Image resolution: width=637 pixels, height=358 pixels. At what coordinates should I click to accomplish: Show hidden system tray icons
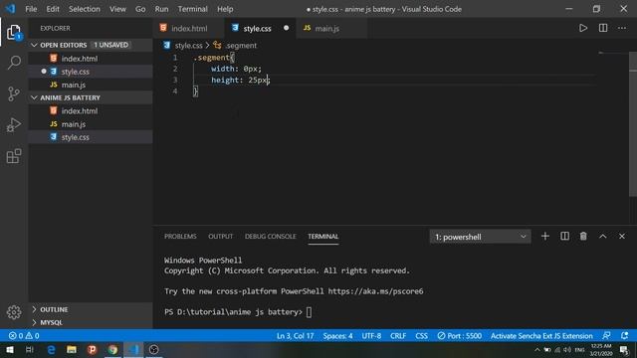point(537,349)
